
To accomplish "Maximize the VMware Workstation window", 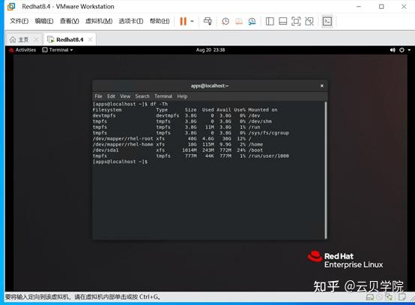I will [x=381, y=7].
